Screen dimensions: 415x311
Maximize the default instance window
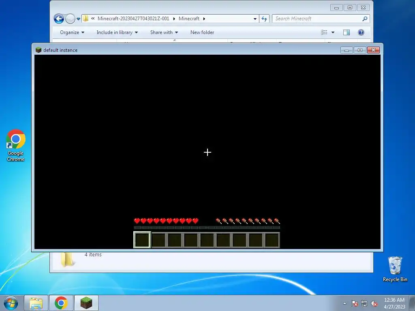tap(360, 50)
